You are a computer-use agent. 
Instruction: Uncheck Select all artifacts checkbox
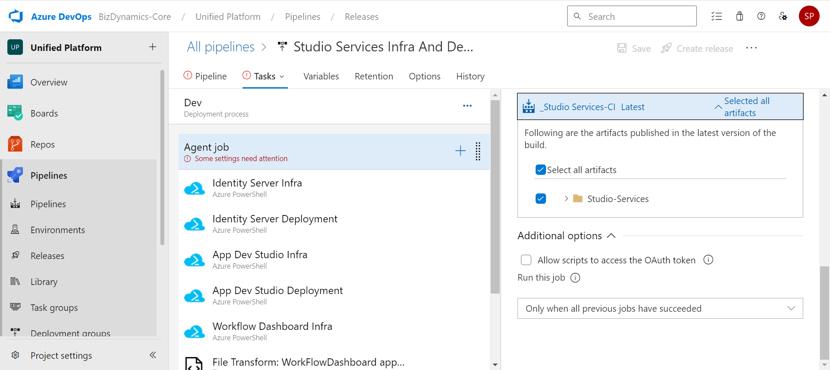coord(540,170)
